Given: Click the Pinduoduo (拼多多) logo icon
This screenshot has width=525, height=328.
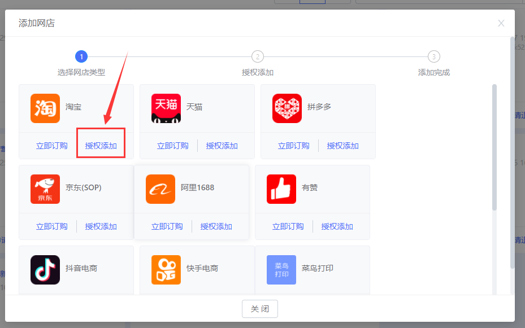Looking at the screenshot, I should (287, 108).
